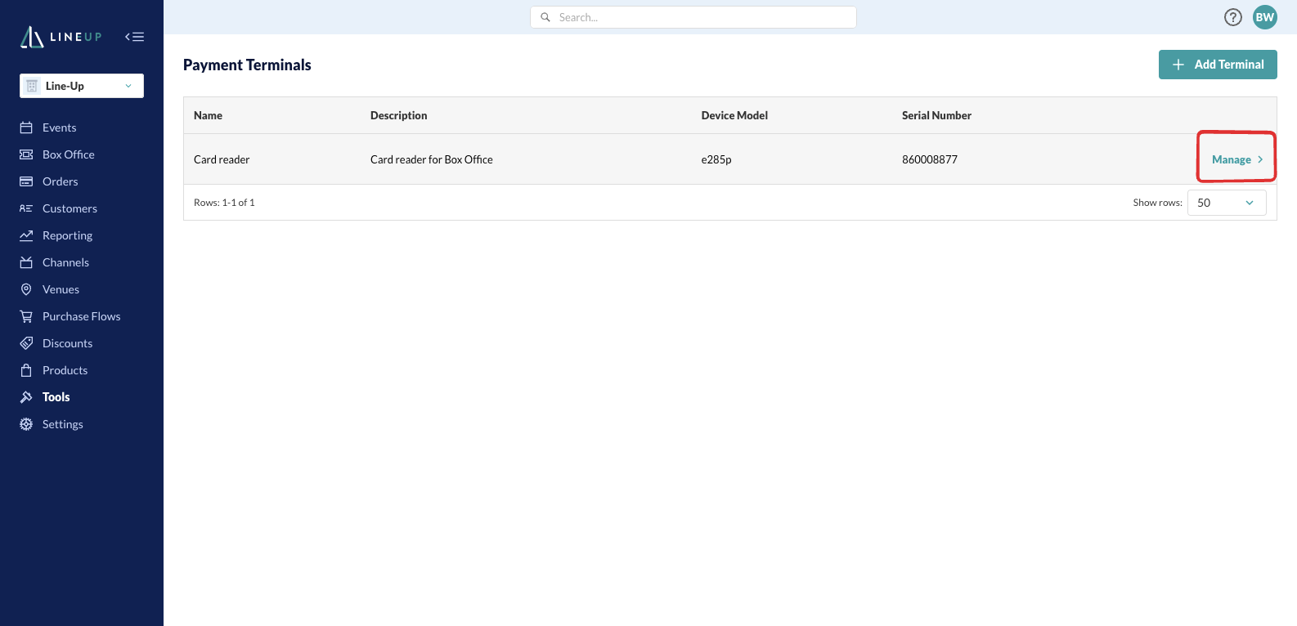1297x626 pixels.
Task: Click the Discounts tag icon
Action: point(26,343)
